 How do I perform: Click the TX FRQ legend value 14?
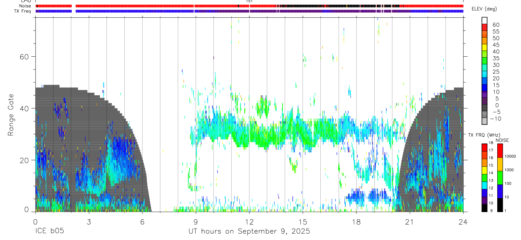[x=490, y=173]
